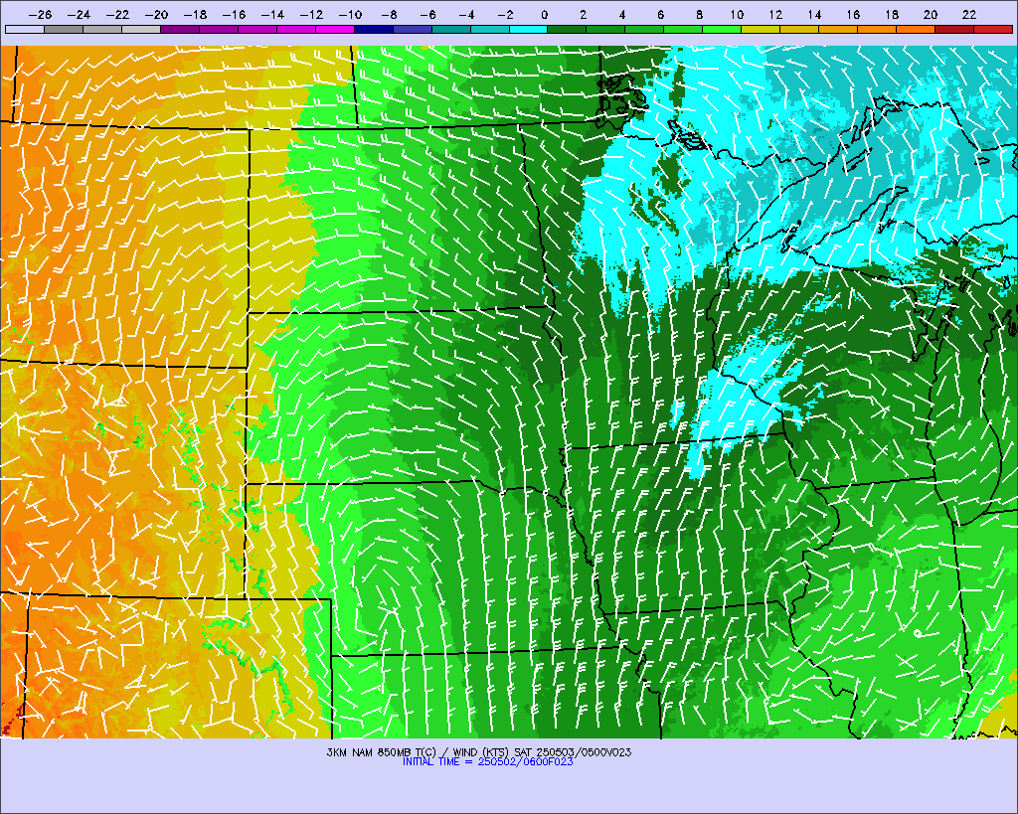Click the violet swatch between -16 and -14
Screen dimensions: 1018x814
click(x=257, y=29)
